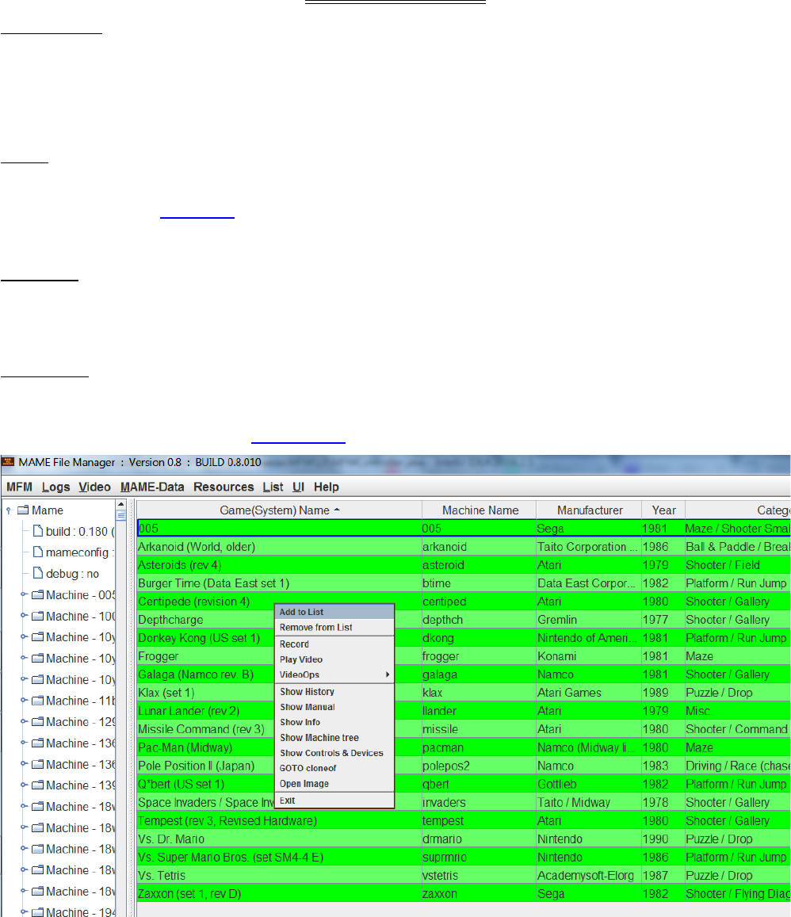Screen dimensions: 791x917
Task: Expand the Machine - 005 tree node
Action: coord(24,594)
